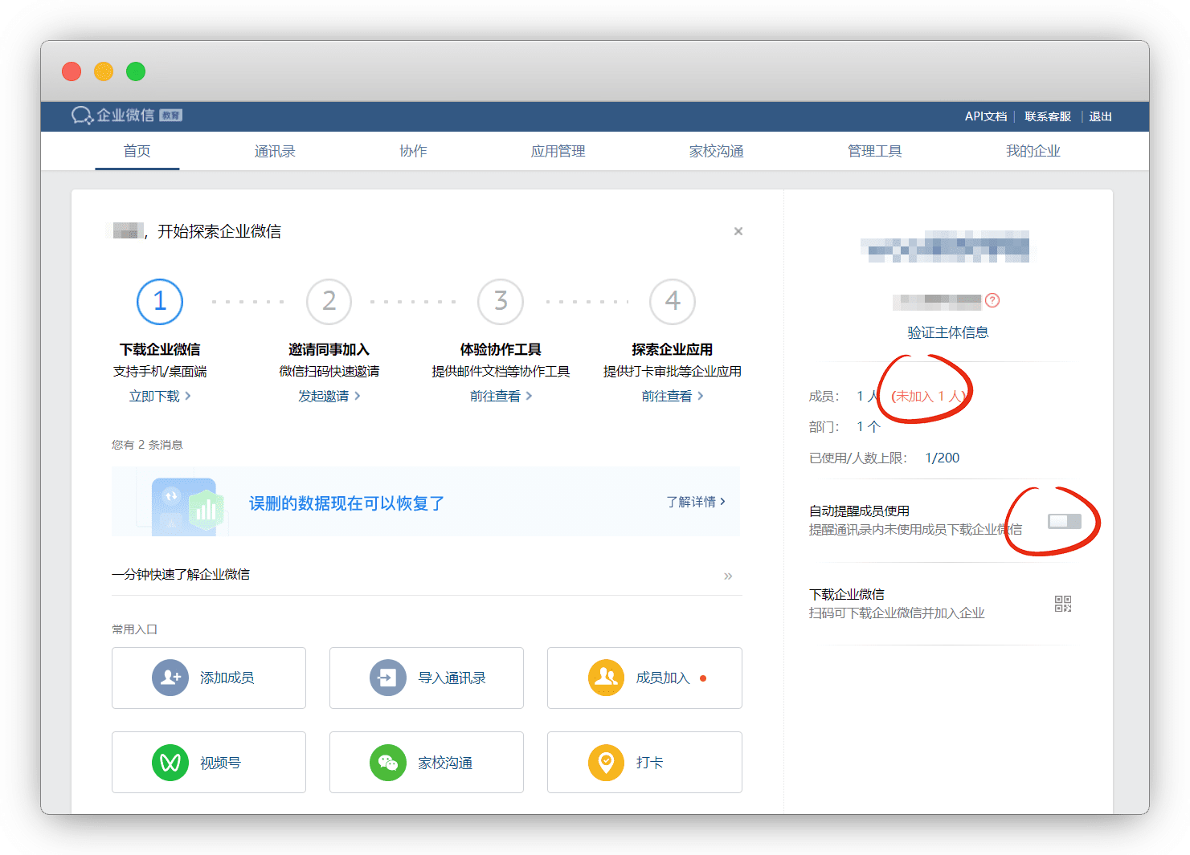This screenshot has width=1190, height=855.
Task: Click 立即下载 under step 1
Action: [x=159, y=396]
